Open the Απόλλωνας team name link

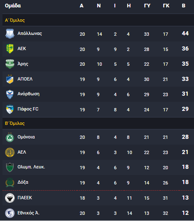click(x=30, y=34)
